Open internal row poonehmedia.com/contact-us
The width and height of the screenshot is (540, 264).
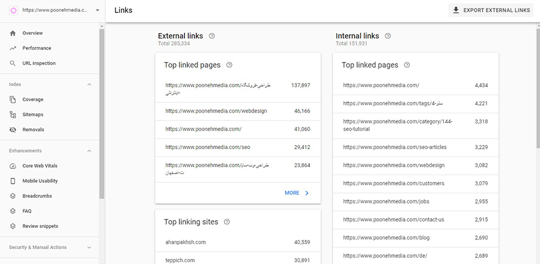coord(416,220)
